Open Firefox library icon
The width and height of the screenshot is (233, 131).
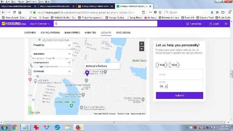(218, 12)
